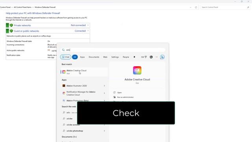Click the Search Control Panel box
Screen dimensions: 252x142
coord(225,7)
